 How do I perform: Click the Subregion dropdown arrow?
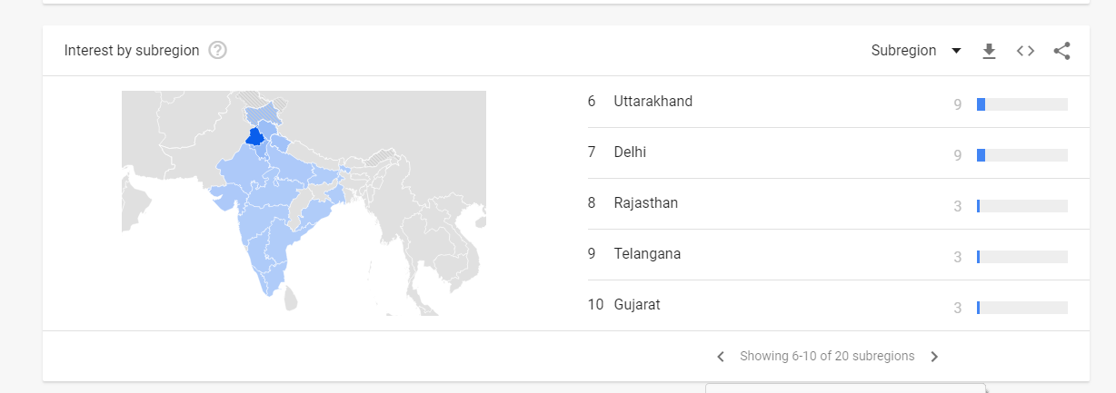(x=956, y=51)
